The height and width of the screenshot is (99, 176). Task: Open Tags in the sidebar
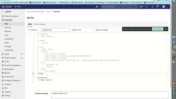click(x=6, y=35)
